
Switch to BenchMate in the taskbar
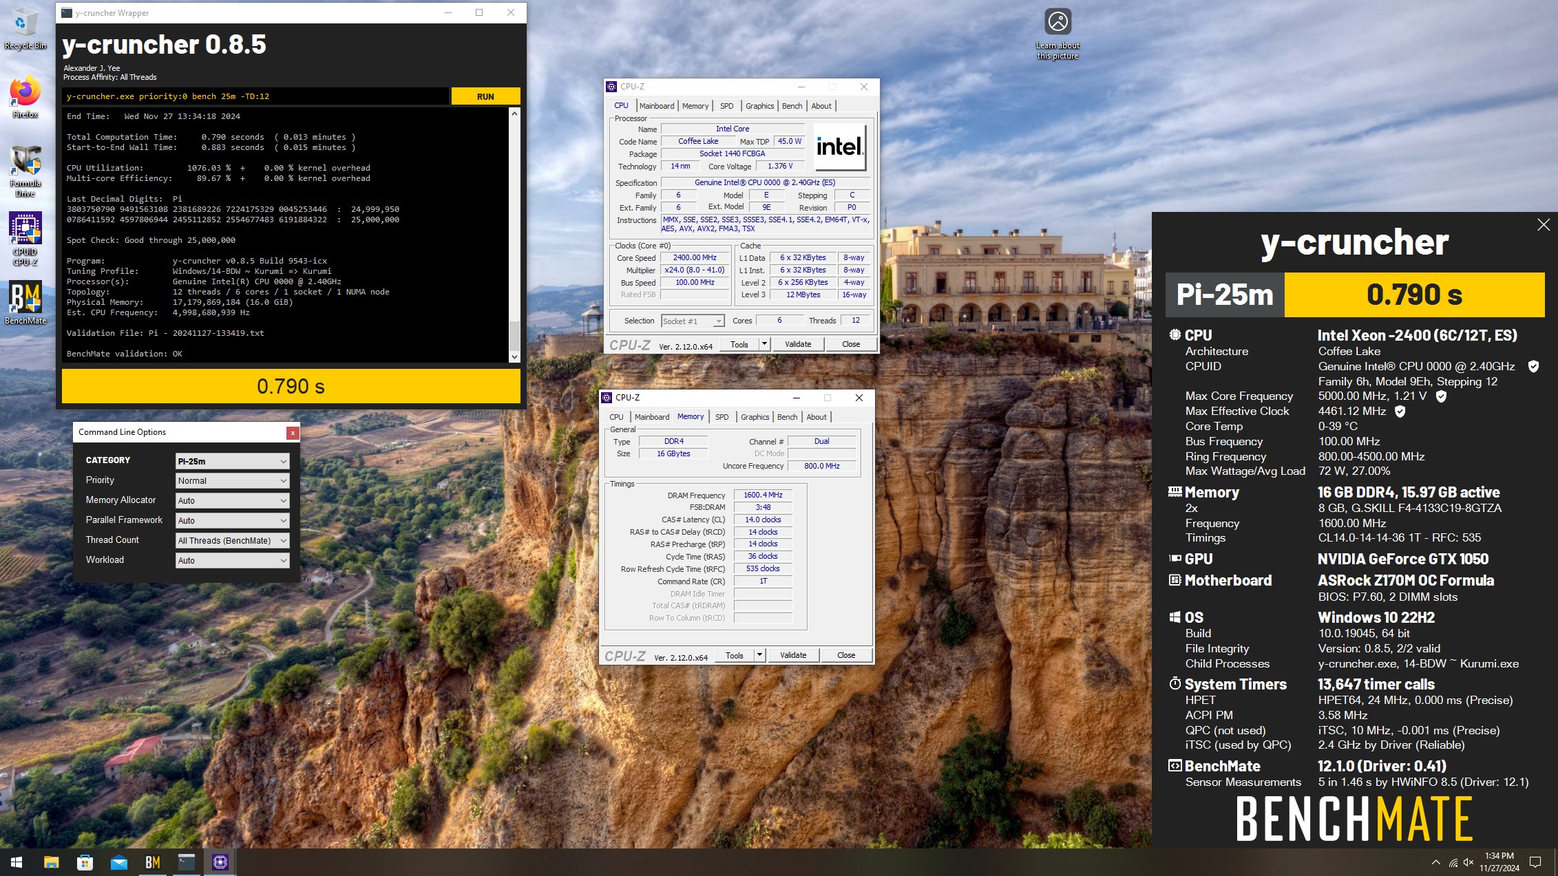(153, 862)
